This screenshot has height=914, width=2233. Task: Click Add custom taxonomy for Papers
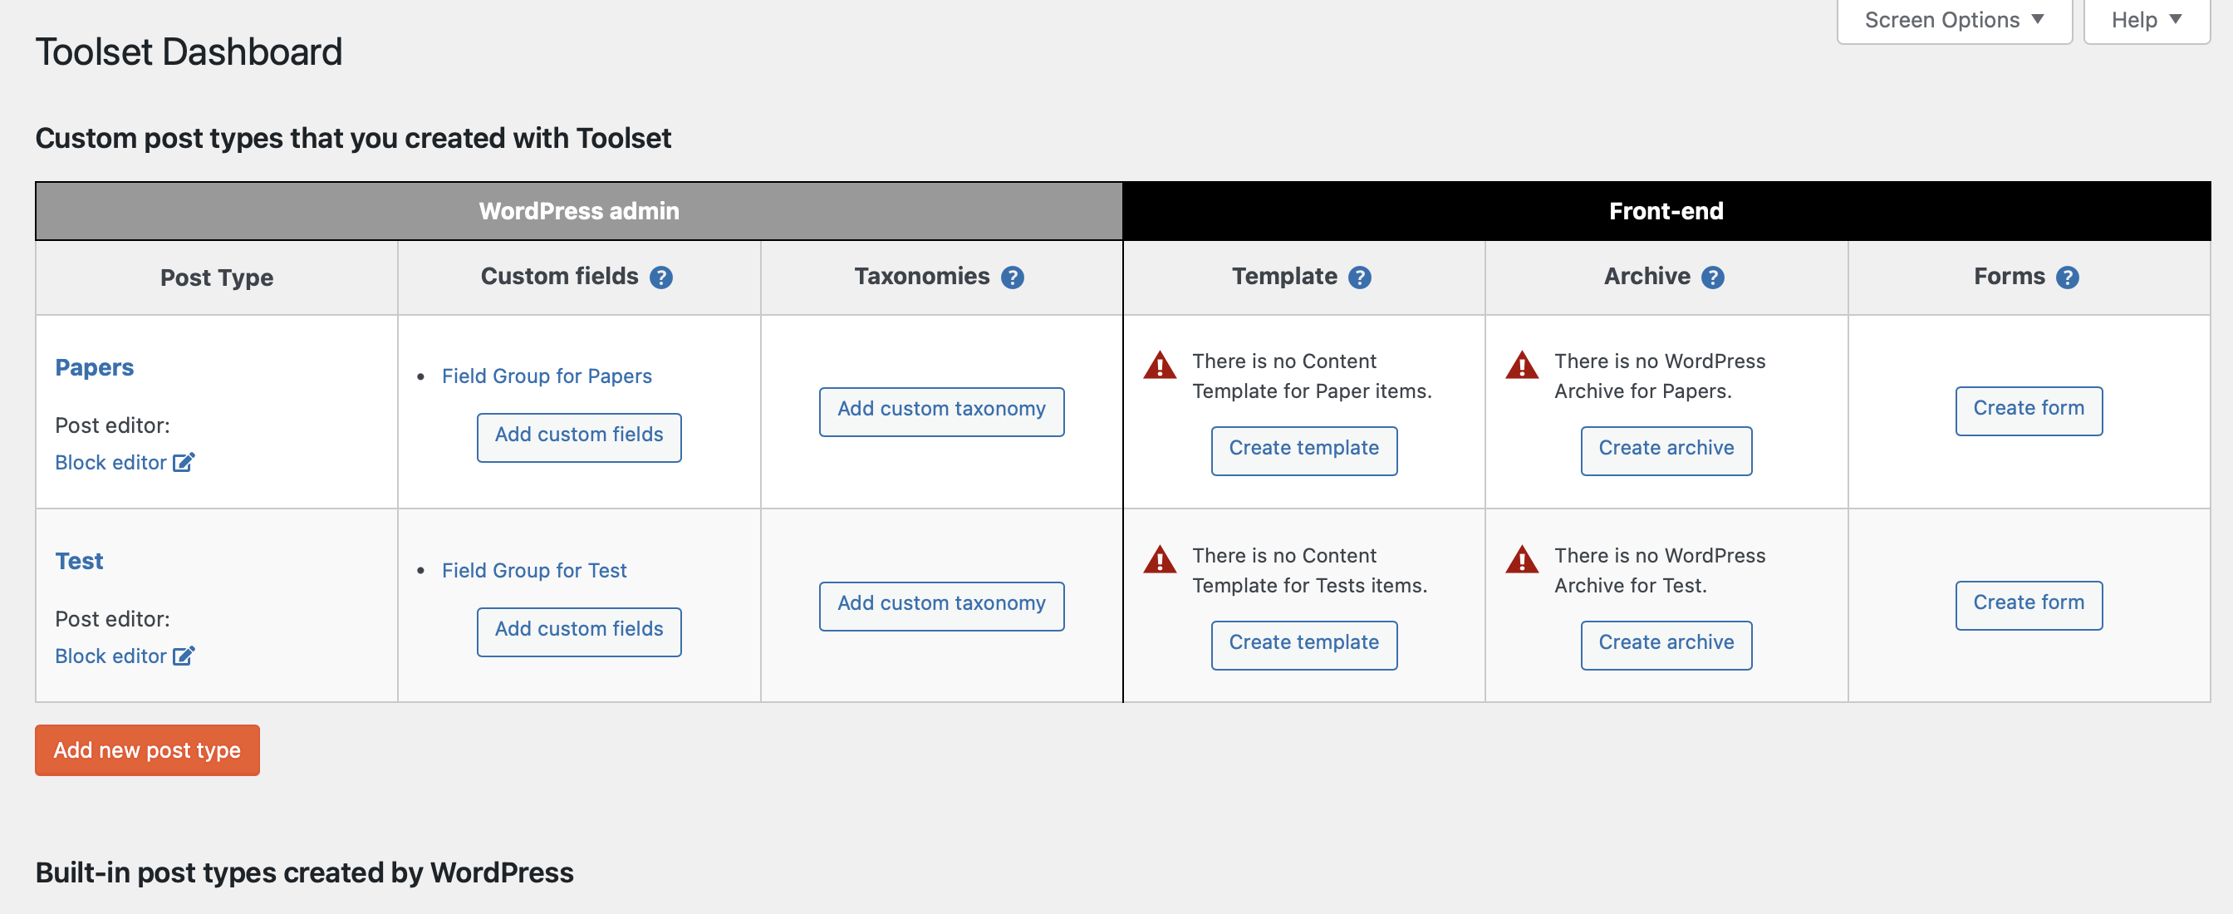click(x=940, y=410)
